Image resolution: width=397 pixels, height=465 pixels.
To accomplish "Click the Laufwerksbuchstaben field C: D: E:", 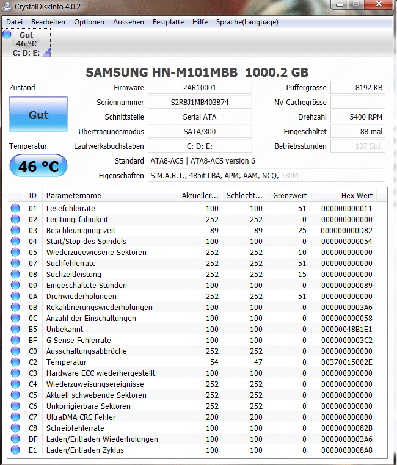I will [200, 146].
